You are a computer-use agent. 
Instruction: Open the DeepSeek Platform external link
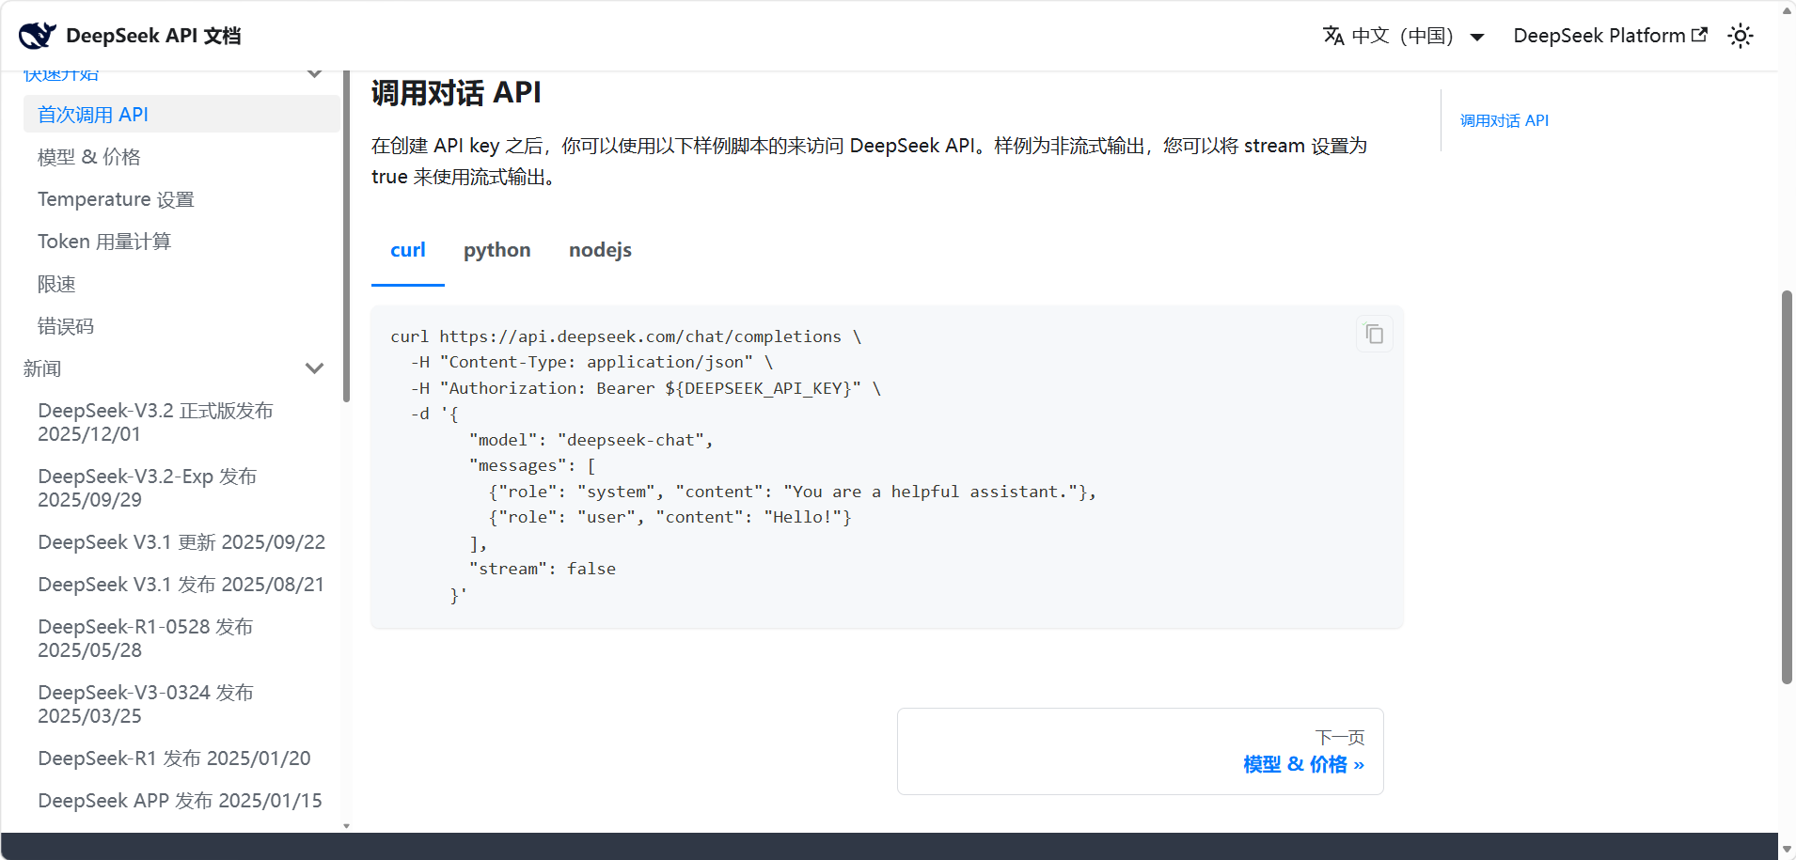coord(1610,36)
